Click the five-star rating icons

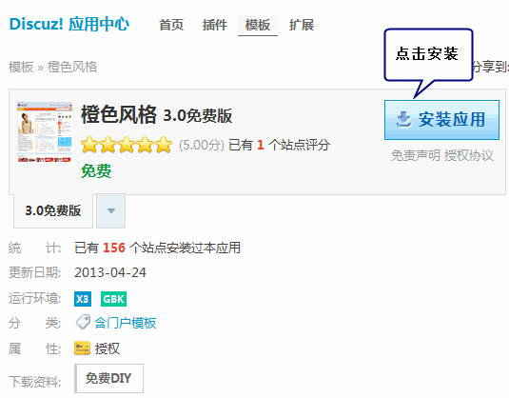click(x=127, y=145)
